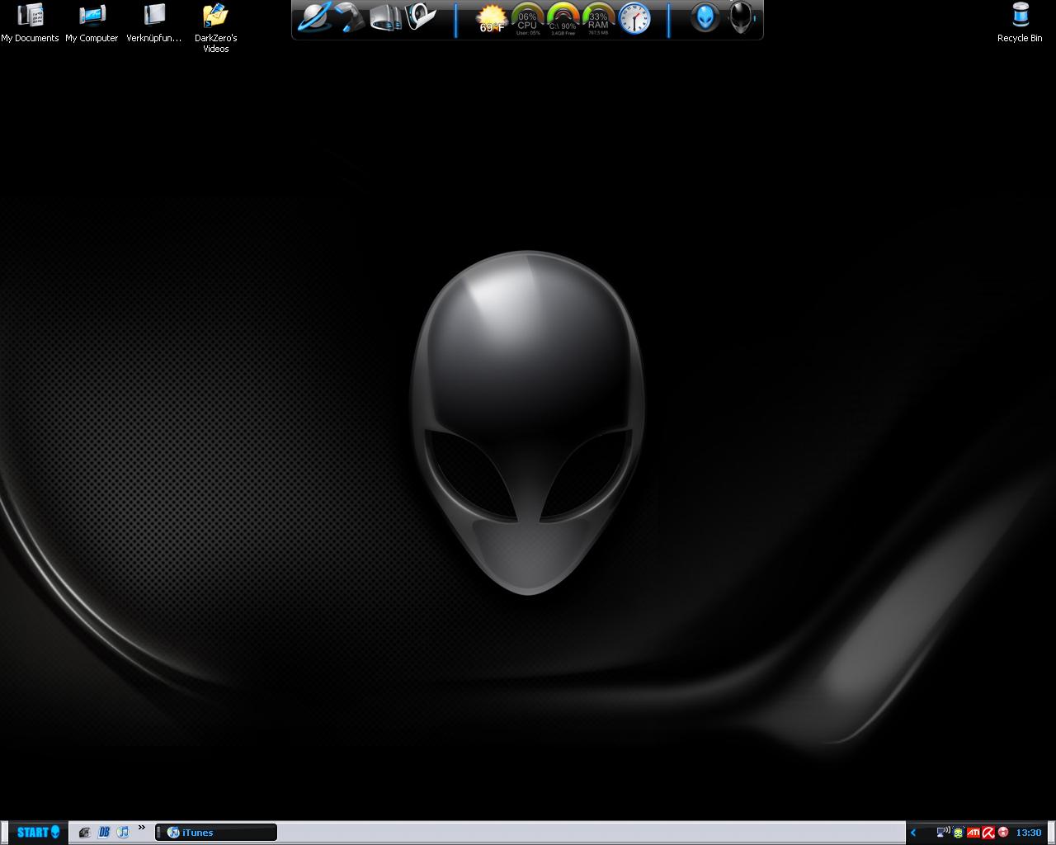This screenshot has width=1056, height=845.
Task: Click the RAM usage gauge
Action: coord(598,19)
